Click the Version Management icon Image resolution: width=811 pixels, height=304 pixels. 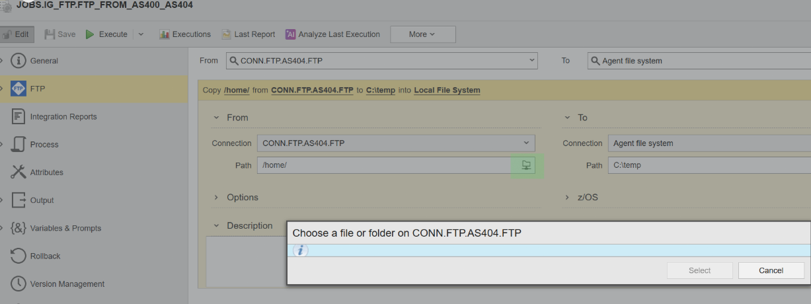point(19,284)
